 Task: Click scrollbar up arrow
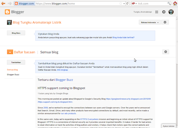tap(177, 18)
